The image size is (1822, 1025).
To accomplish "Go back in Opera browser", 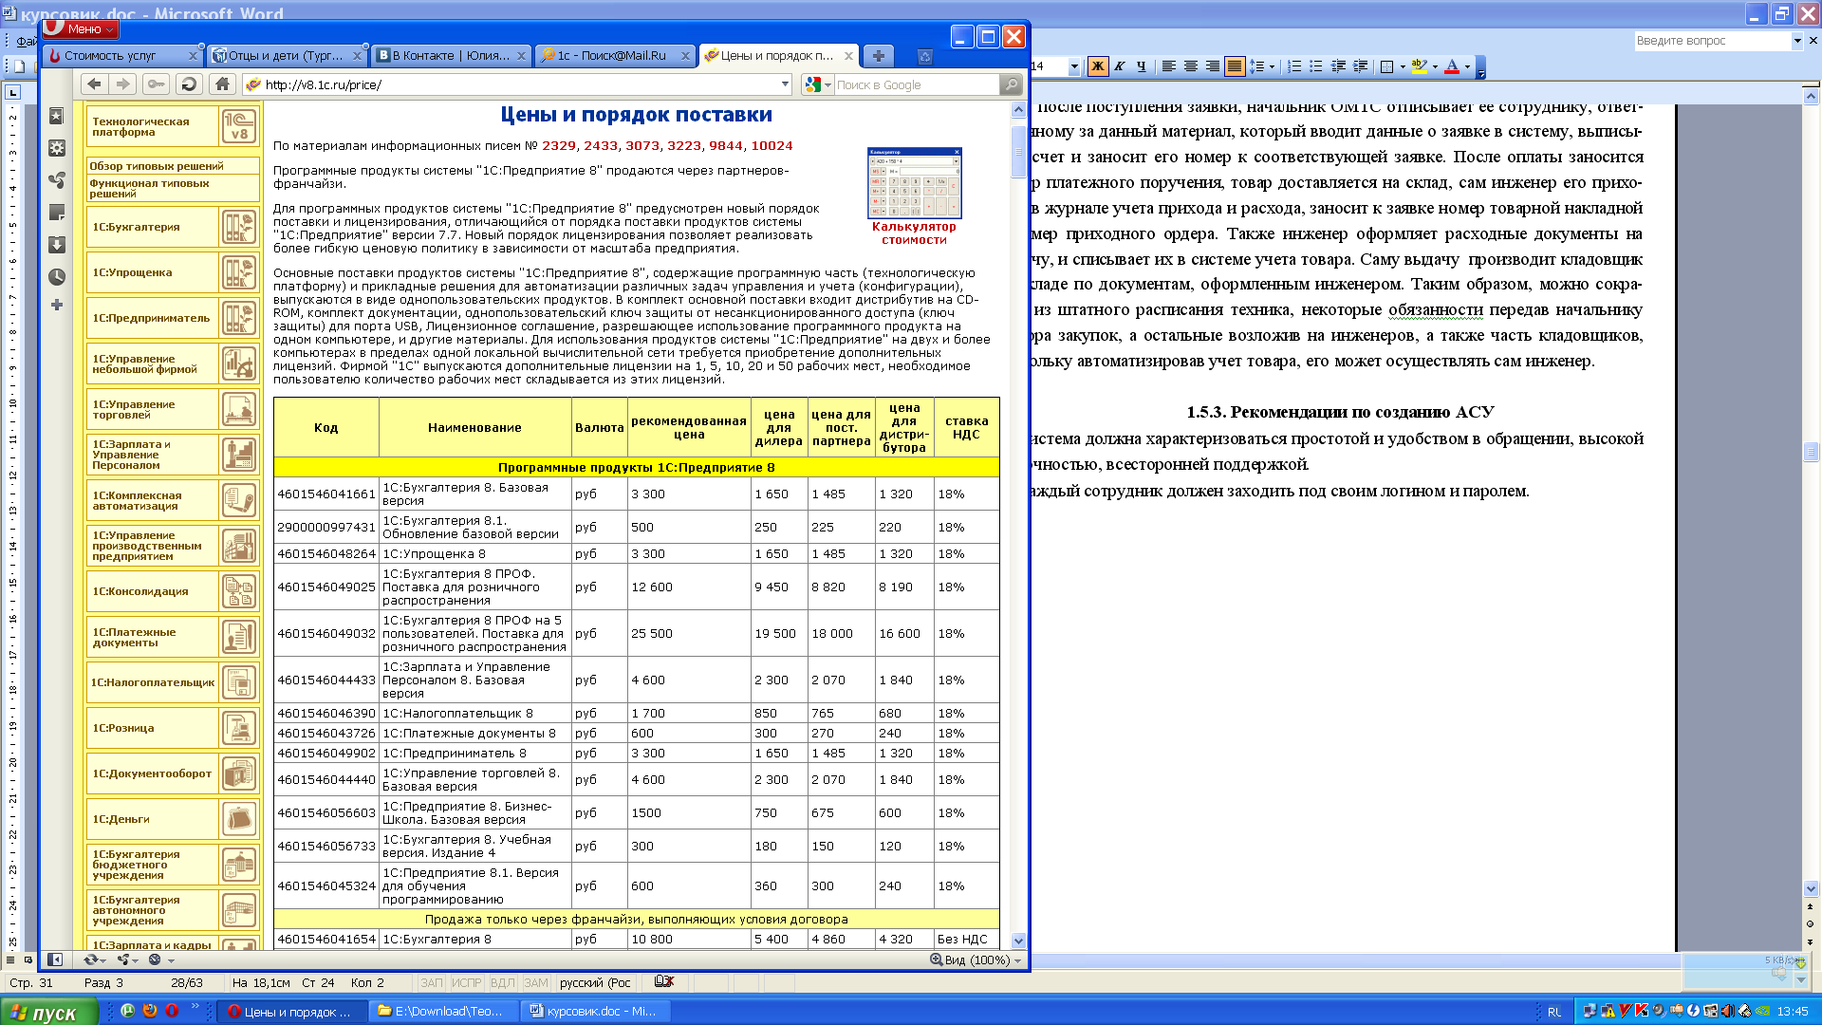I will [94, 84].
